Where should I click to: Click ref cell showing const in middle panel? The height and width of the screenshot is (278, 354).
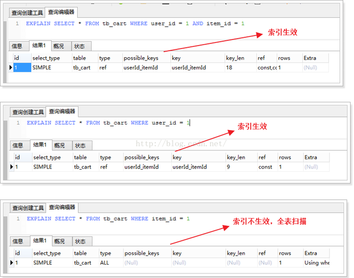tap(268, 167)
